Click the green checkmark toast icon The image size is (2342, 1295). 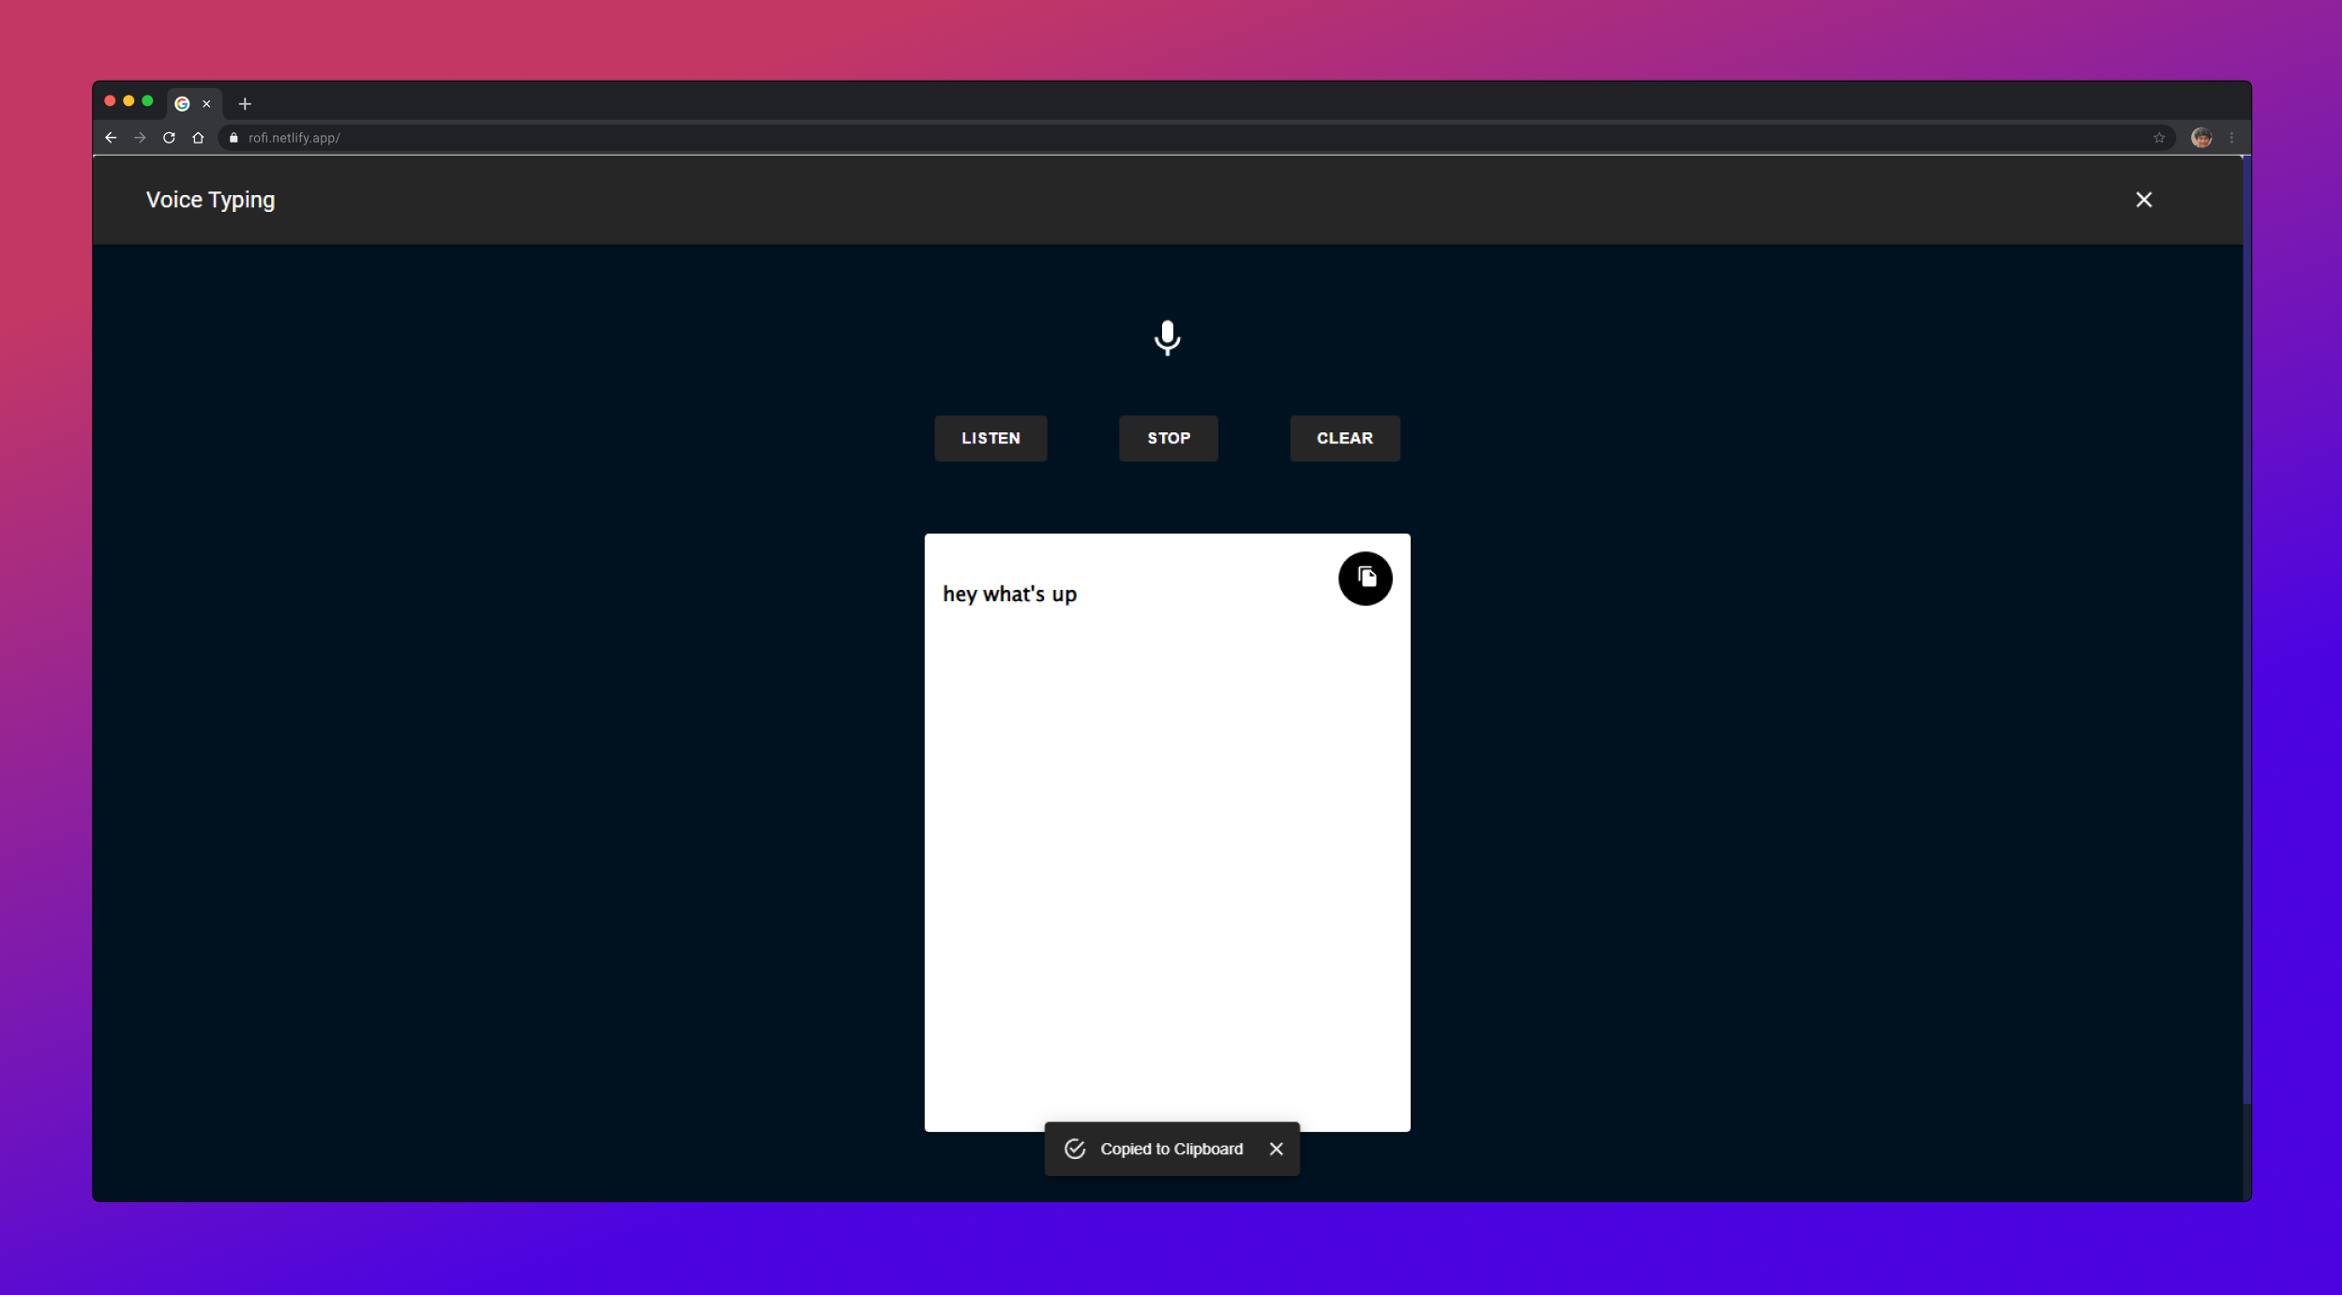(x=1075, y=1149)
